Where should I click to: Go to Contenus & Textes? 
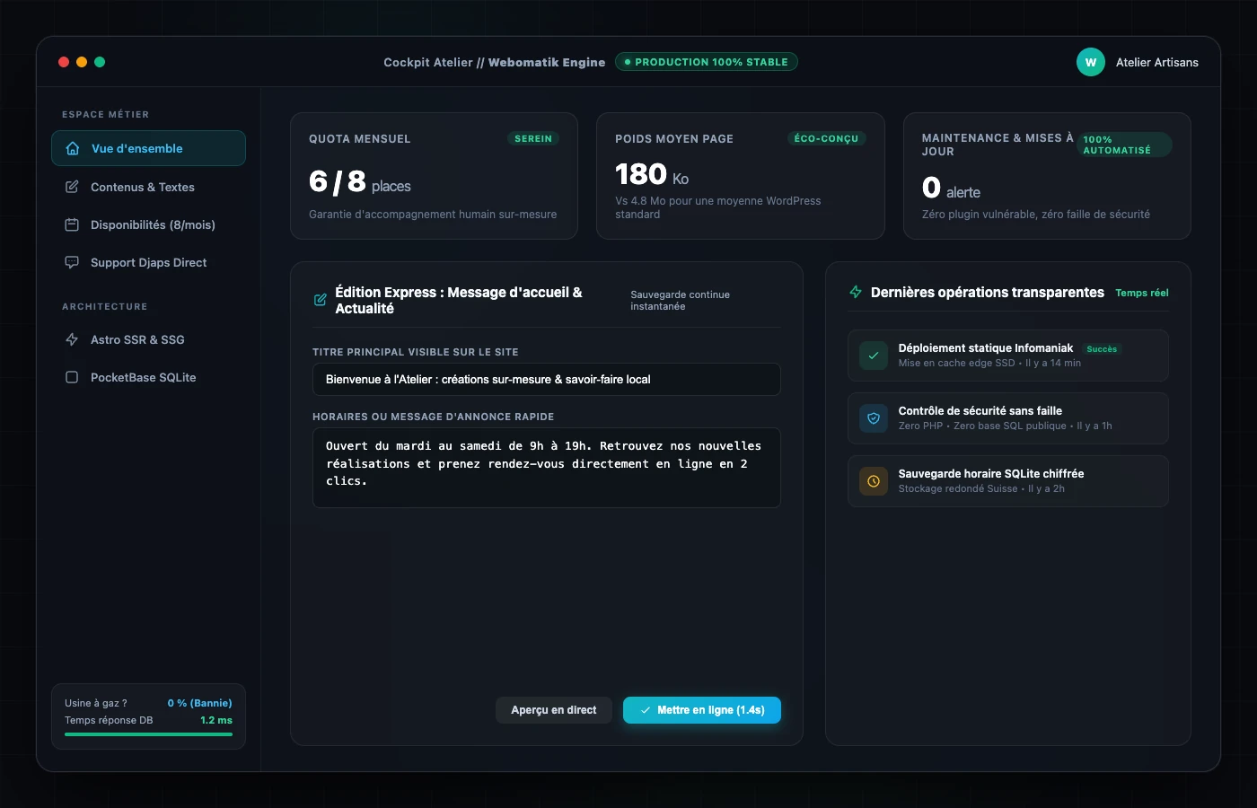coord(148,187)
